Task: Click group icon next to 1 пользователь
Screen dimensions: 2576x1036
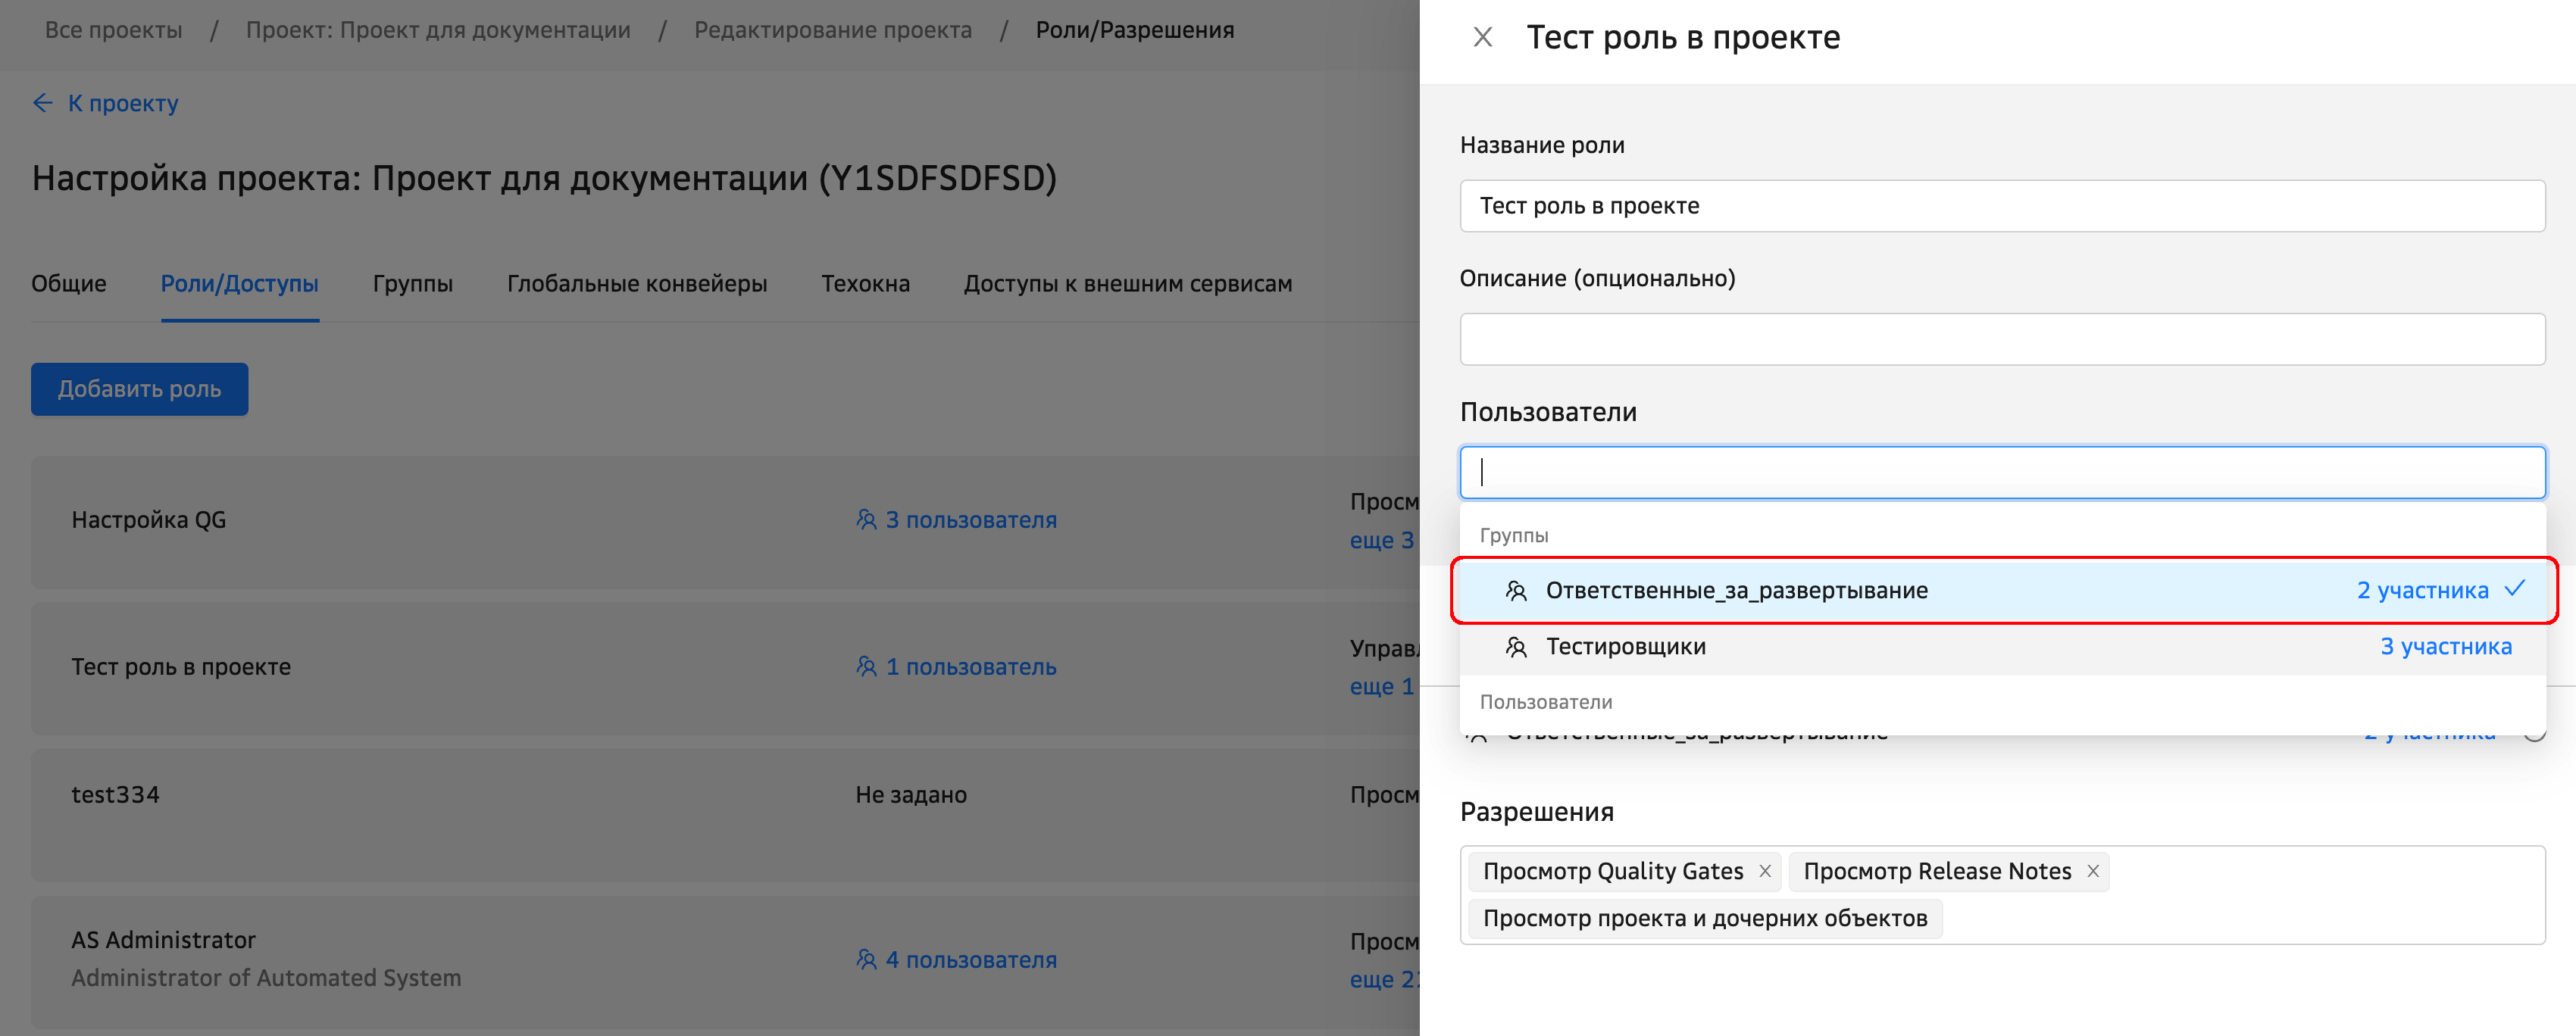Action: 866,667
